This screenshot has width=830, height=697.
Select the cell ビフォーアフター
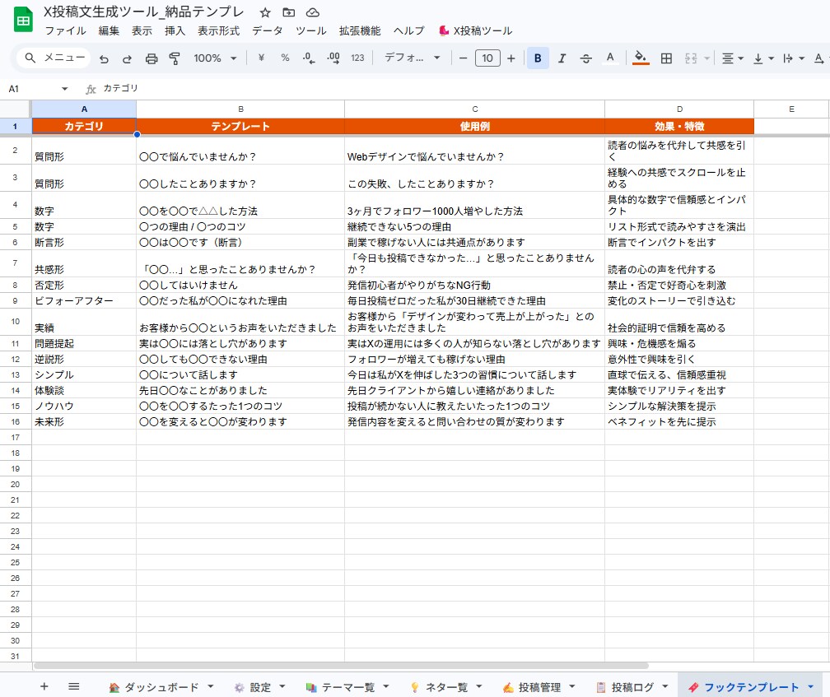tap(84, 300)
